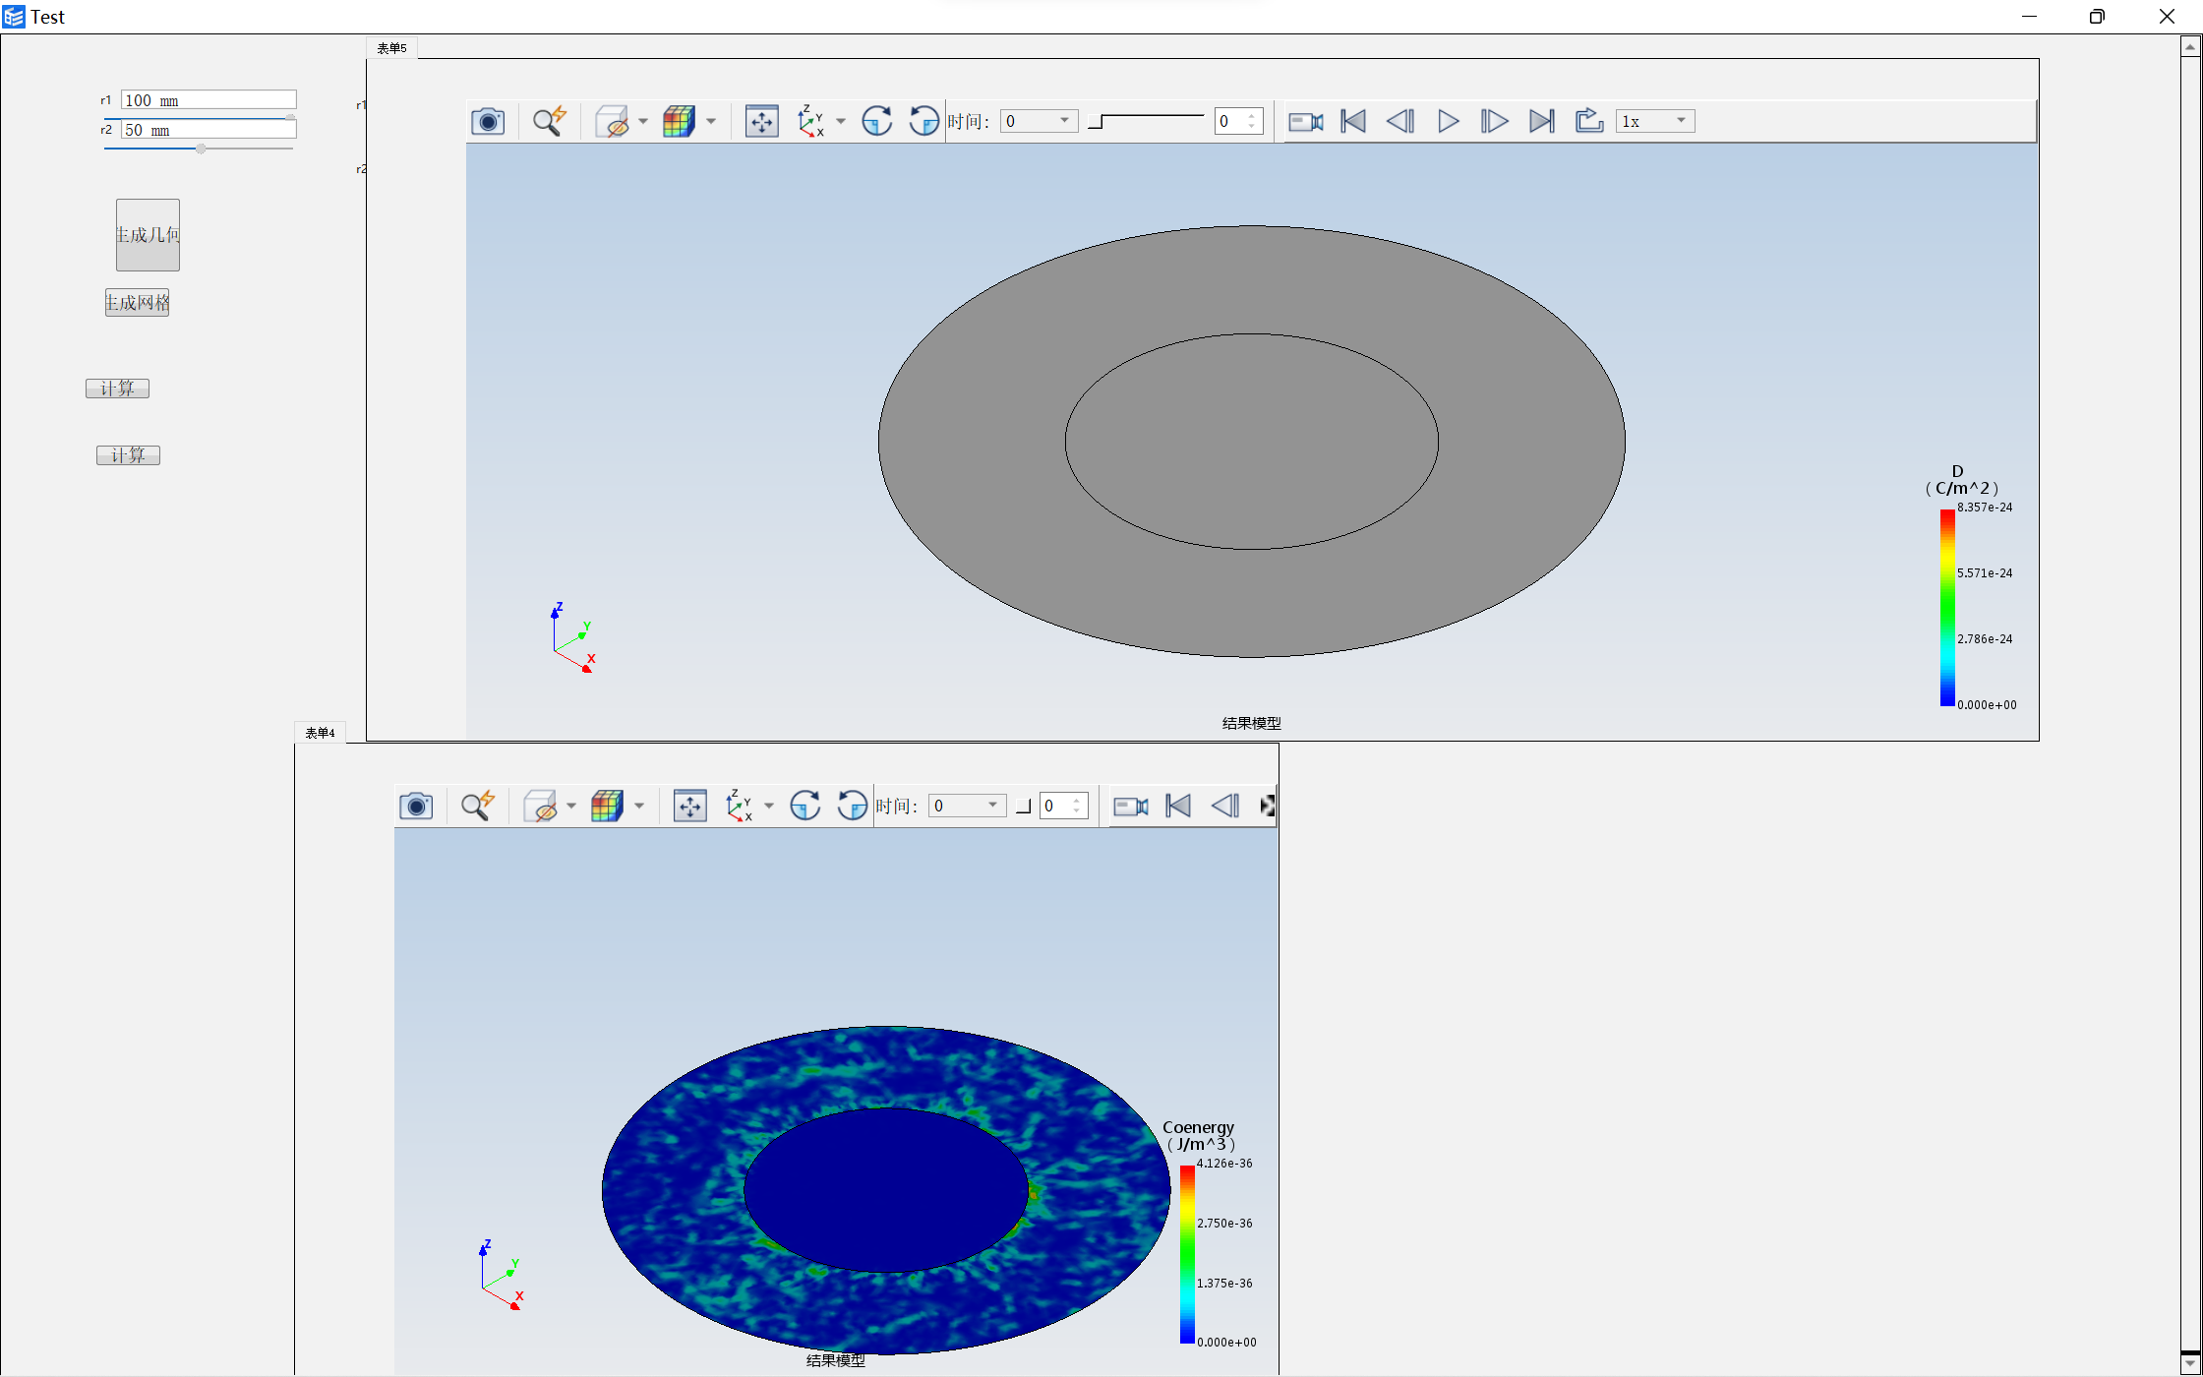Click the vertical scrollbar up arrow
This screenshot has height=1377, width=2203.
point(2190,45)
